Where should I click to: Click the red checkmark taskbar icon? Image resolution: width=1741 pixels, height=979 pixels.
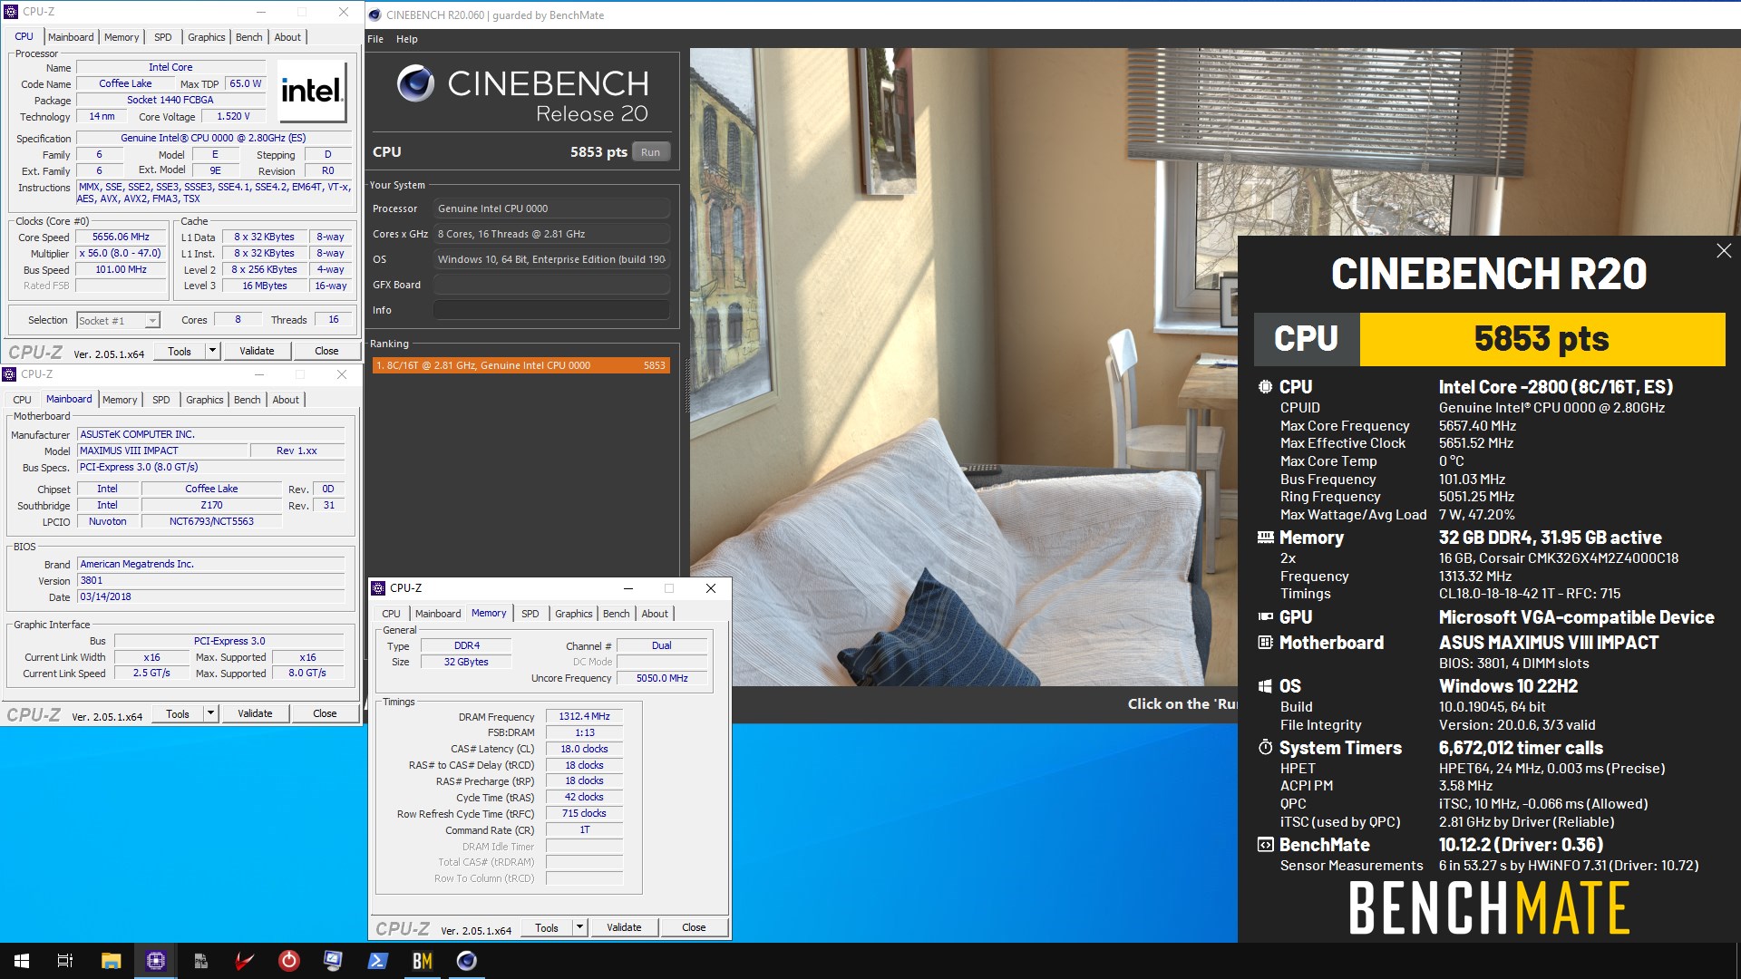click(x=244, y=961)
